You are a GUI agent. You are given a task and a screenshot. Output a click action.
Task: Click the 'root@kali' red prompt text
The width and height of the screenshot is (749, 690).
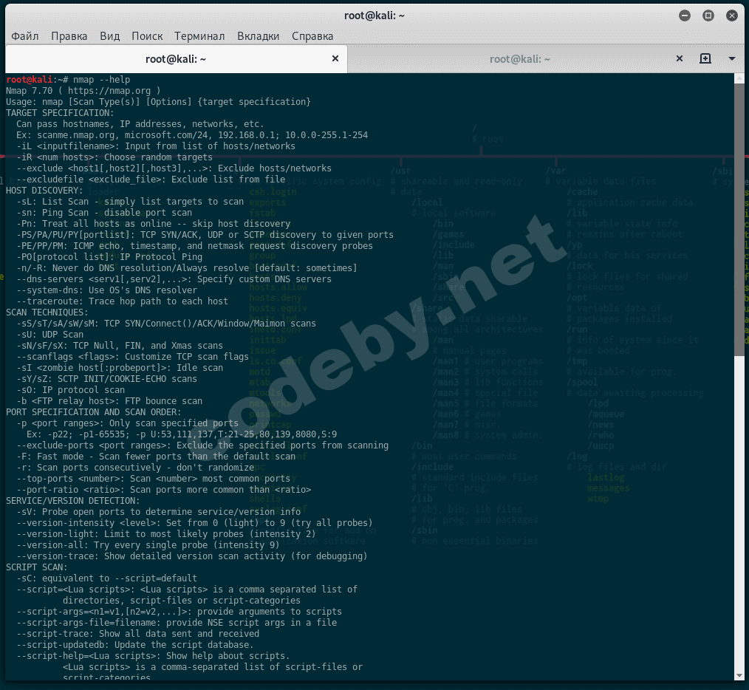click(x=29, y=79)
